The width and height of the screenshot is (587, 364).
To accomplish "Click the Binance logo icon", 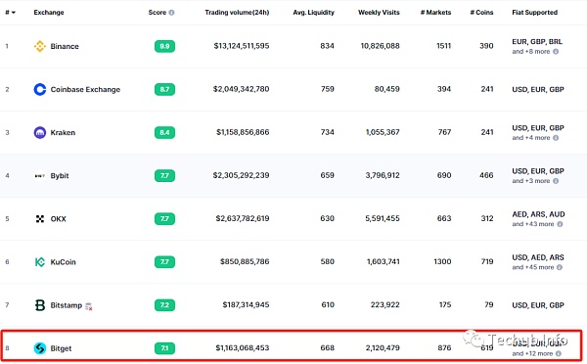I will tap(40, 46).
